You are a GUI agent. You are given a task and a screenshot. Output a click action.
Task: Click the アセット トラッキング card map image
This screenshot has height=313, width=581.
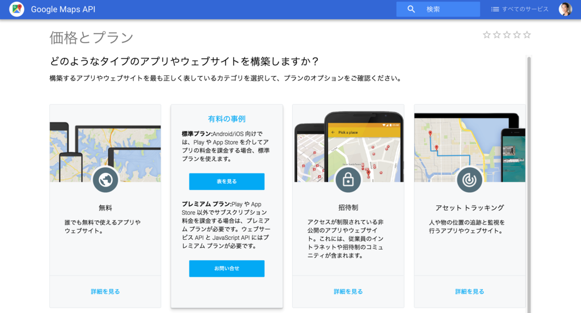click(x=469, y=147)
